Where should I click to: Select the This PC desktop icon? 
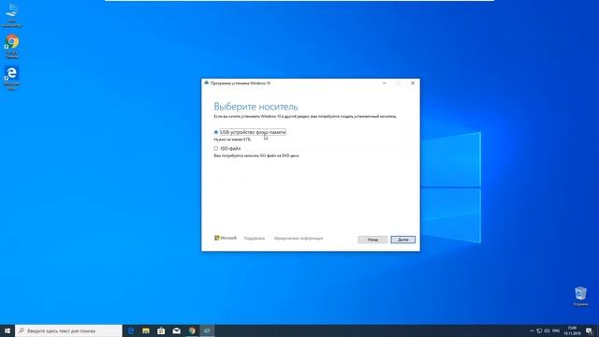pyautogui.click(x=12, y=16)
